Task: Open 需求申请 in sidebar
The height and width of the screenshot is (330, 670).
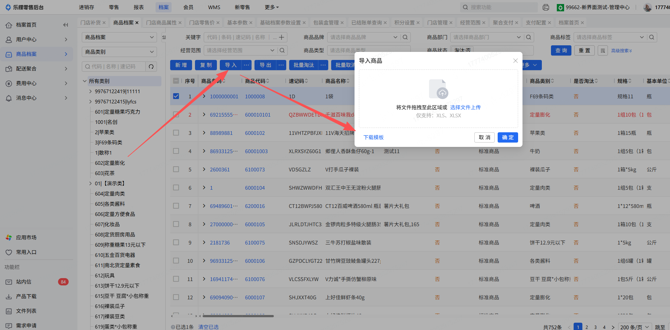Action: pyautogui.click(x=26, y=326)
